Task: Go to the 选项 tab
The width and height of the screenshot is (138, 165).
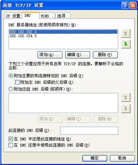Action: (63, 16)
